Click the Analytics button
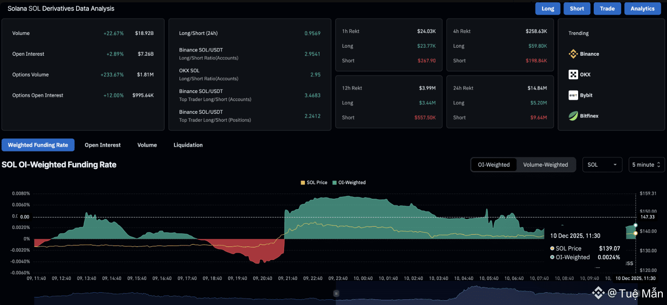Image resolution: width=667 pixels, height=305 pixels. (642, 8)
